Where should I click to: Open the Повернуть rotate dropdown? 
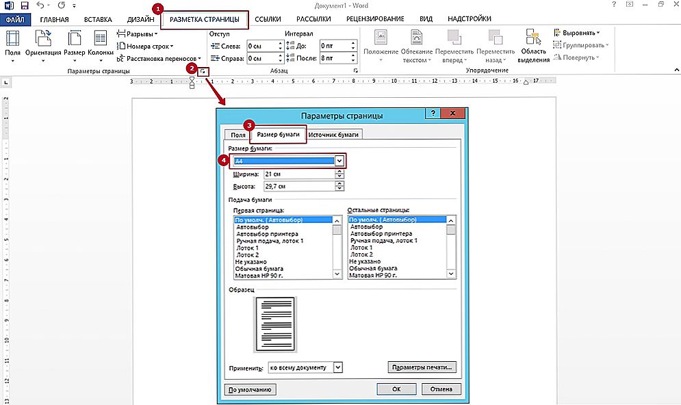click(x=576, y=57)
